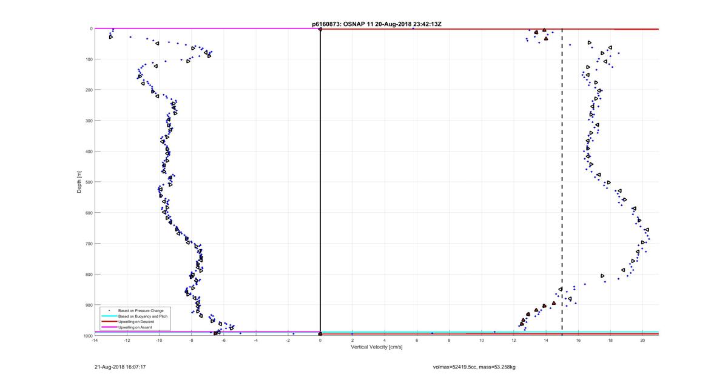
Task: Click the dark red line sample in the legend
Action: pos(109,321)
